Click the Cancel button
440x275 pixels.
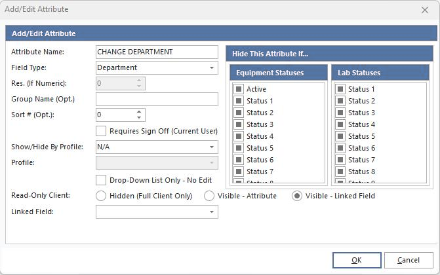coord(409,260)
